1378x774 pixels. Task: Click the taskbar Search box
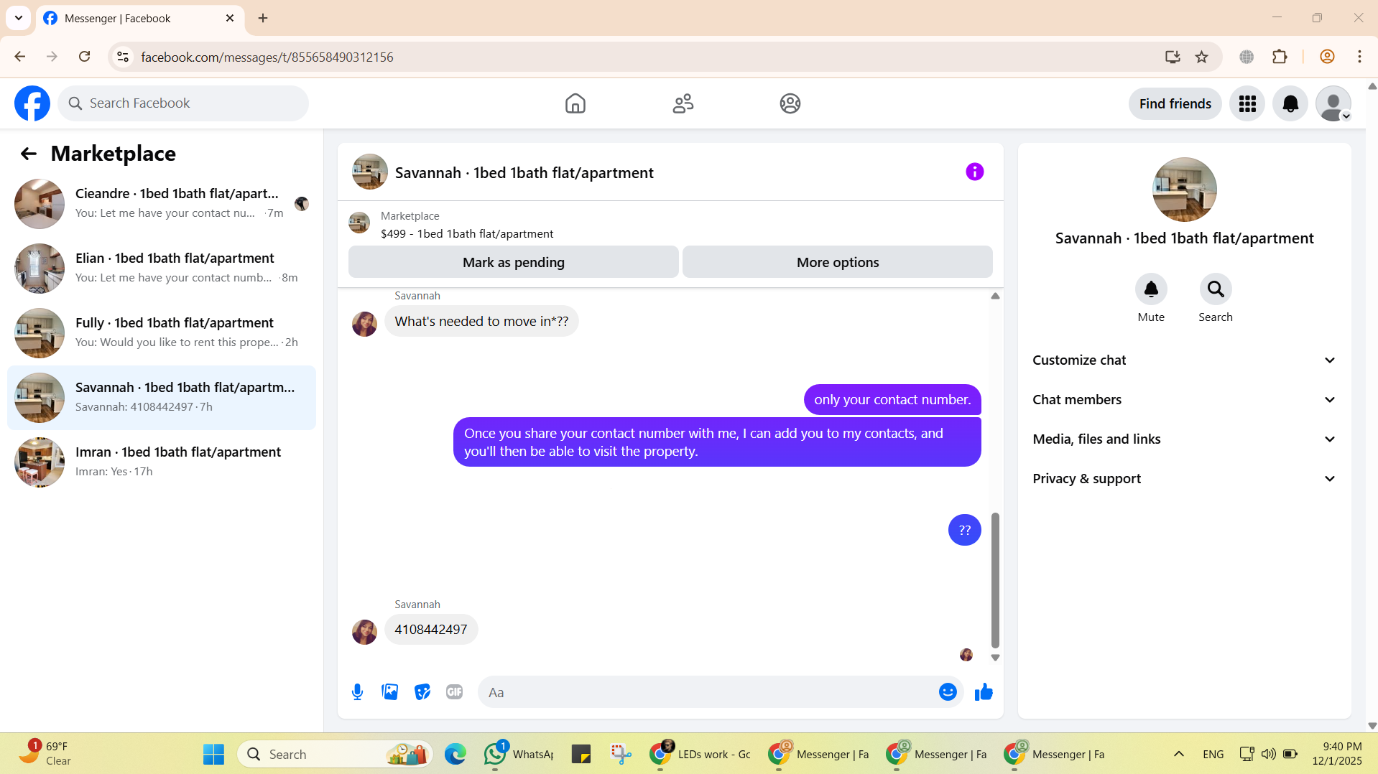point(335,754)
